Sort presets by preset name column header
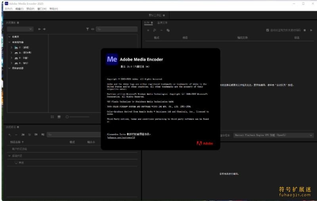 pyautogui.click(x=17, y=142)
